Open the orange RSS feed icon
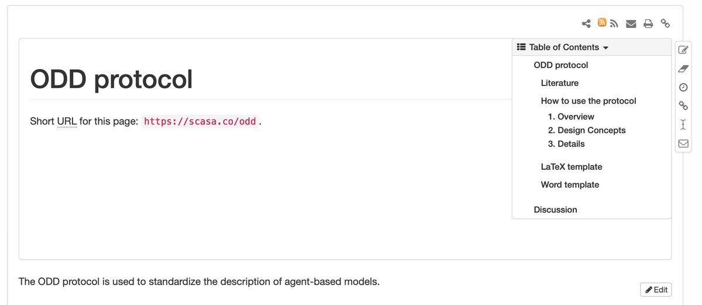This screenshot has height=305, width=702. coord(602,23)
